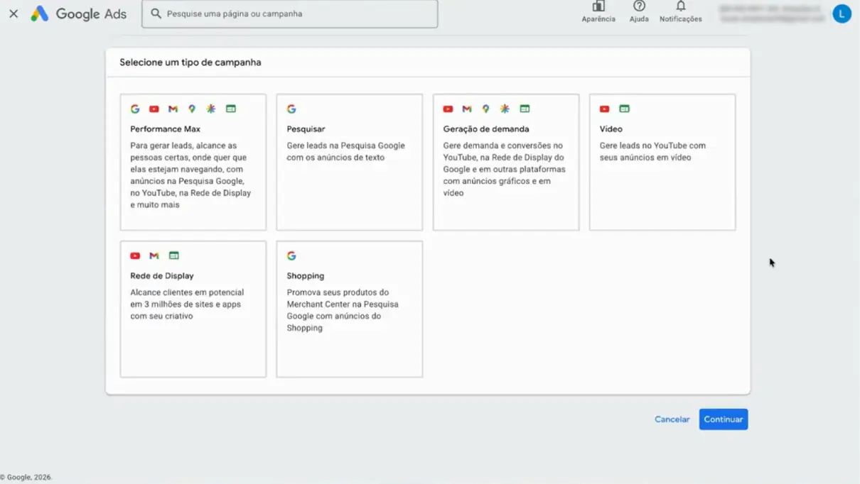
Task: Click the search magnifier icon
Action: 156,13
